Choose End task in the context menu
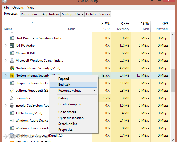177x142 pixels. tap(74, 85)
